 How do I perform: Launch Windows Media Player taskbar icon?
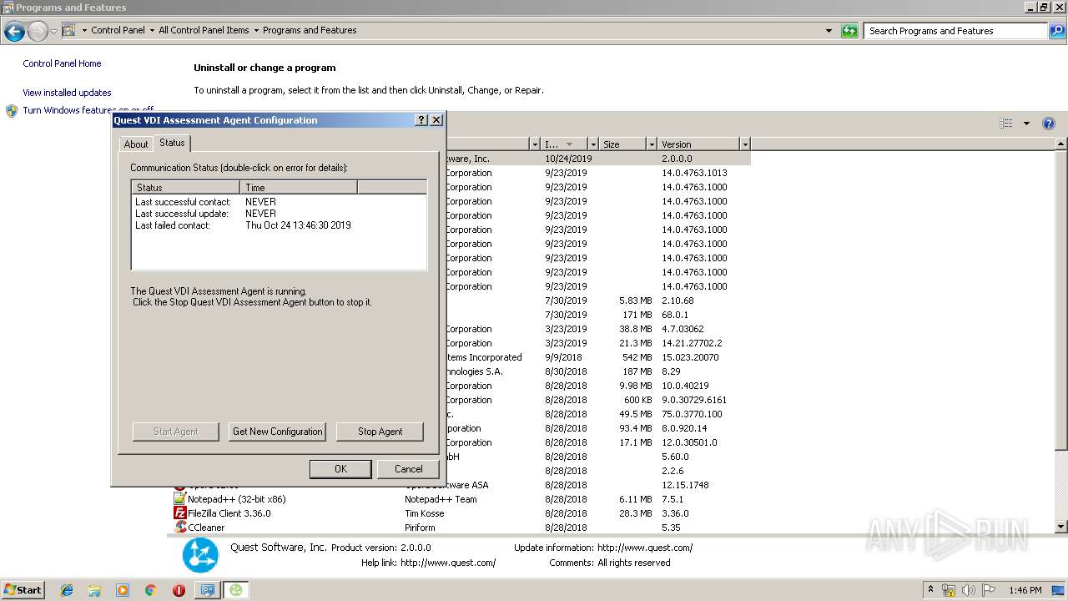(x=123, y=590)
